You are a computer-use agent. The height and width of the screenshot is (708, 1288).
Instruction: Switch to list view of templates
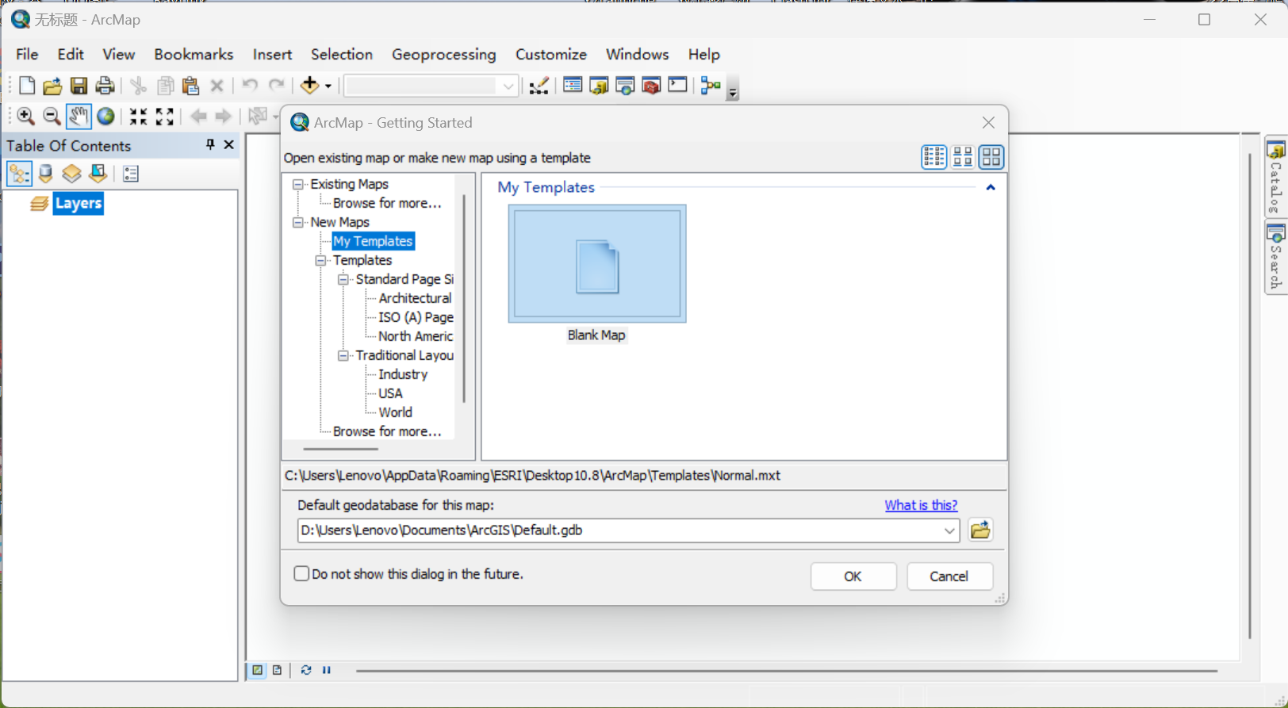click(x=933, y=157)
